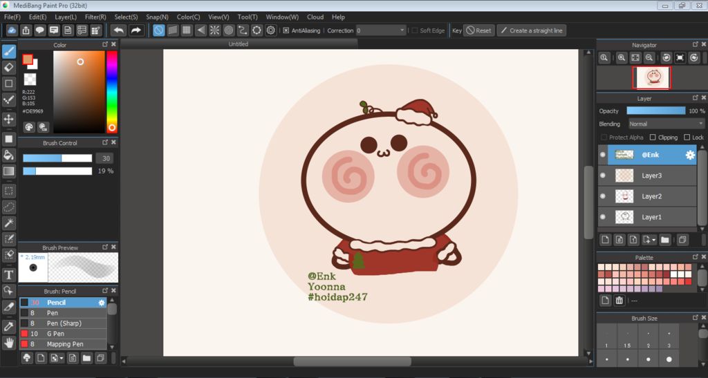
Task: Click the rainbow hue bar
Action: pos(111,92)
